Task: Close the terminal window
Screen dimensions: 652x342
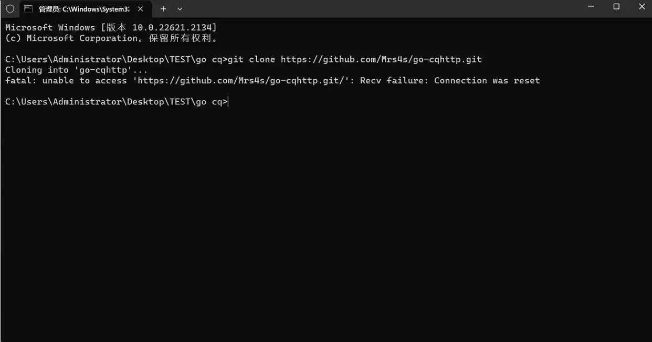Action: pyautogui.click(x=642, y=7)
